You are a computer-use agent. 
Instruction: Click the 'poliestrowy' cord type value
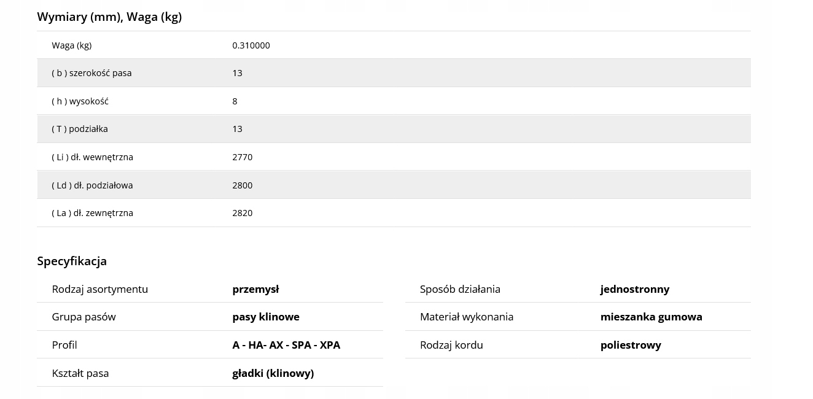tap(631, 345)
